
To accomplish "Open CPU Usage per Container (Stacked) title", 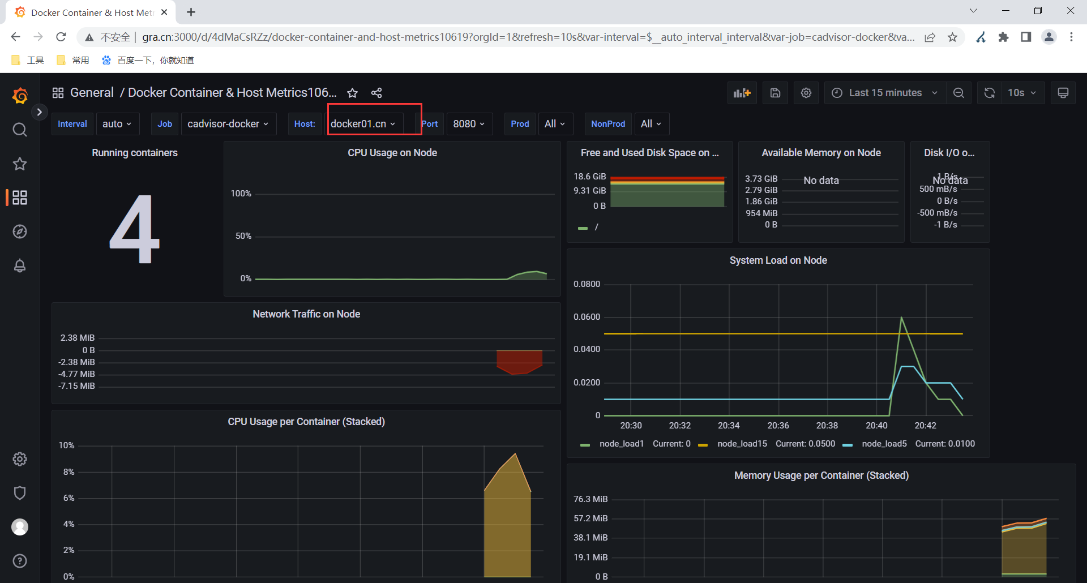I will 306,422.
